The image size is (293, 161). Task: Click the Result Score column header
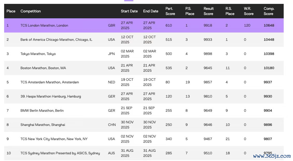pyautogui.click(x=208, y=11)
